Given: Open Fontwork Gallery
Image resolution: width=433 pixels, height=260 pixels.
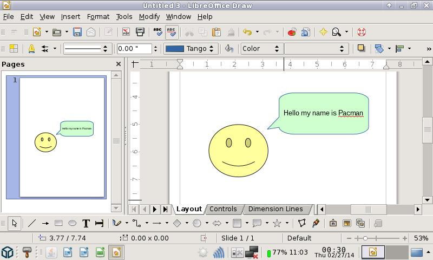Looking at the screenshot, I should click(333, 223).
